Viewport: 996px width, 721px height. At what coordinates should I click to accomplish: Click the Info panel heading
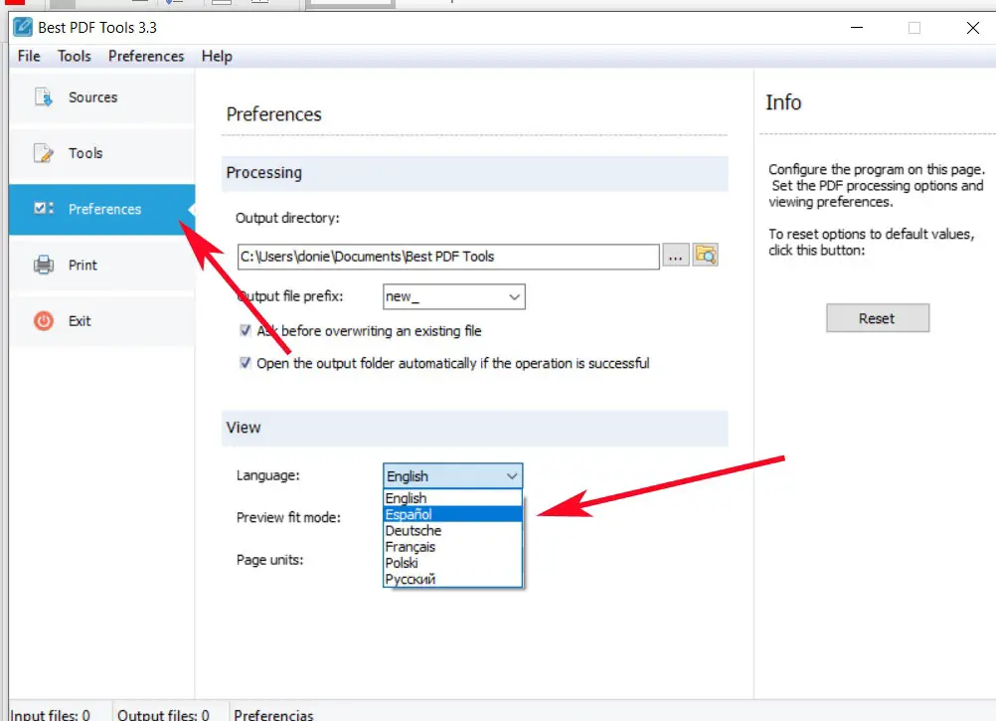click(783, 102)
